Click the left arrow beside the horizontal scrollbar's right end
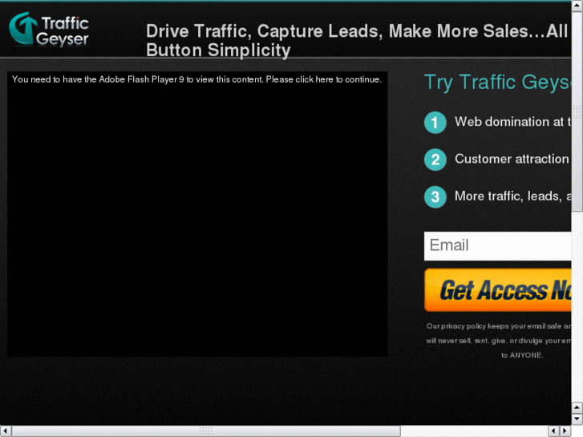The image size is (583, 437). tap(554, 431)
